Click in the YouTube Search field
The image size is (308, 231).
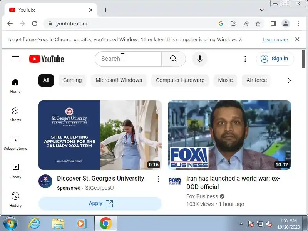[x=128, y=59]
